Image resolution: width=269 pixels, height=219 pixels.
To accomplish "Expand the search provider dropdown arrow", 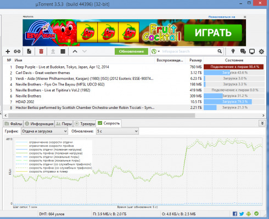I will pos(159,51).
